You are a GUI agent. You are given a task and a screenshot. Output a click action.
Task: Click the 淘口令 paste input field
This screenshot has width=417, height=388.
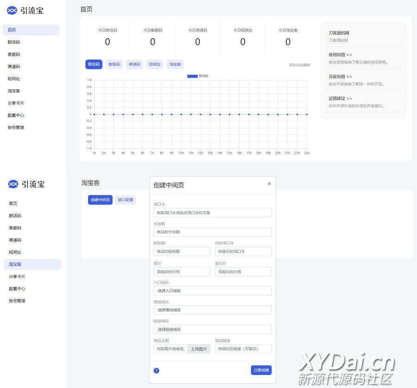[212, 213]
